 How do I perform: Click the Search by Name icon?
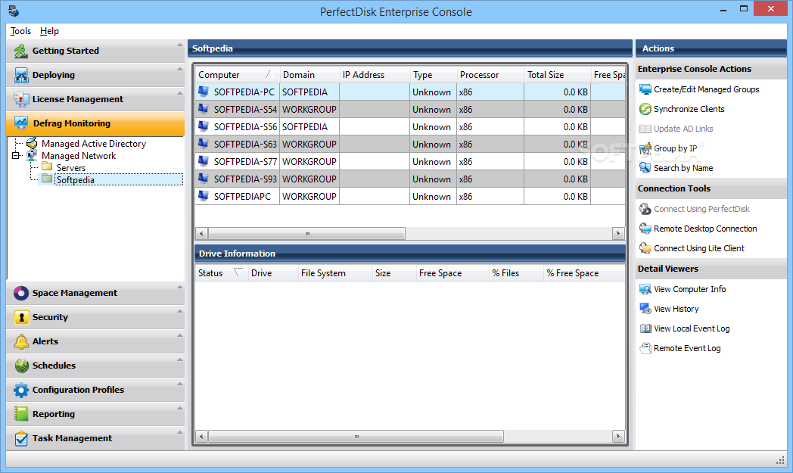645,168
